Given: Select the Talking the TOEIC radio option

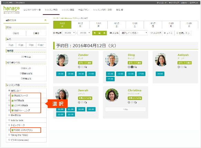Looking at the screenshot, I should point(9,135).
